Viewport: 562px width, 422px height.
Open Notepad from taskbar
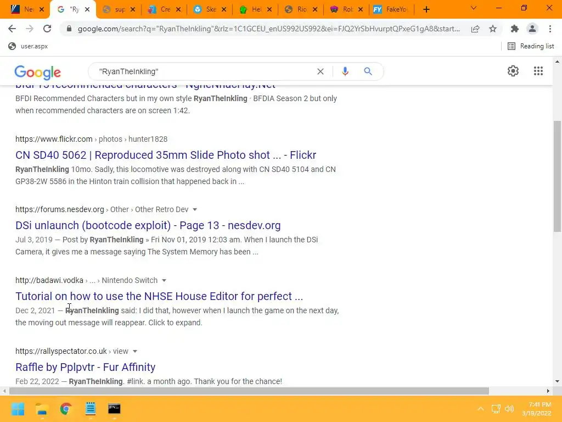(91, 409)
